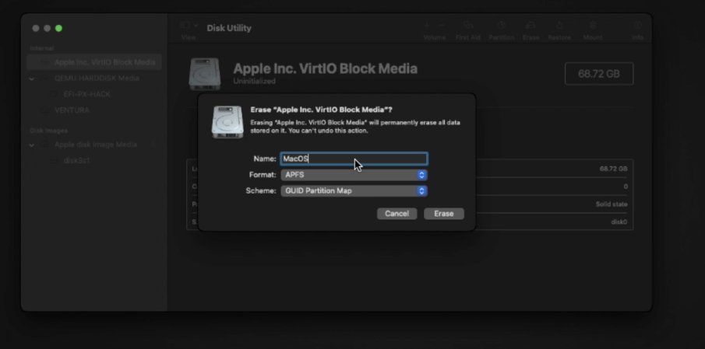Click the disk0 device value
The height and width of the screenshot is (349, 705).
click(619, 222)
